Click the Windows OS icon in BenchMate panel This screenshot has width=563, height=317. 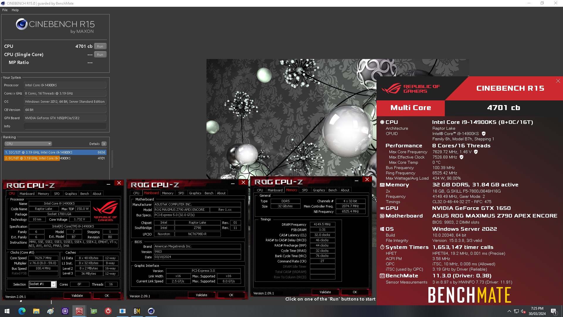[382, 229]
